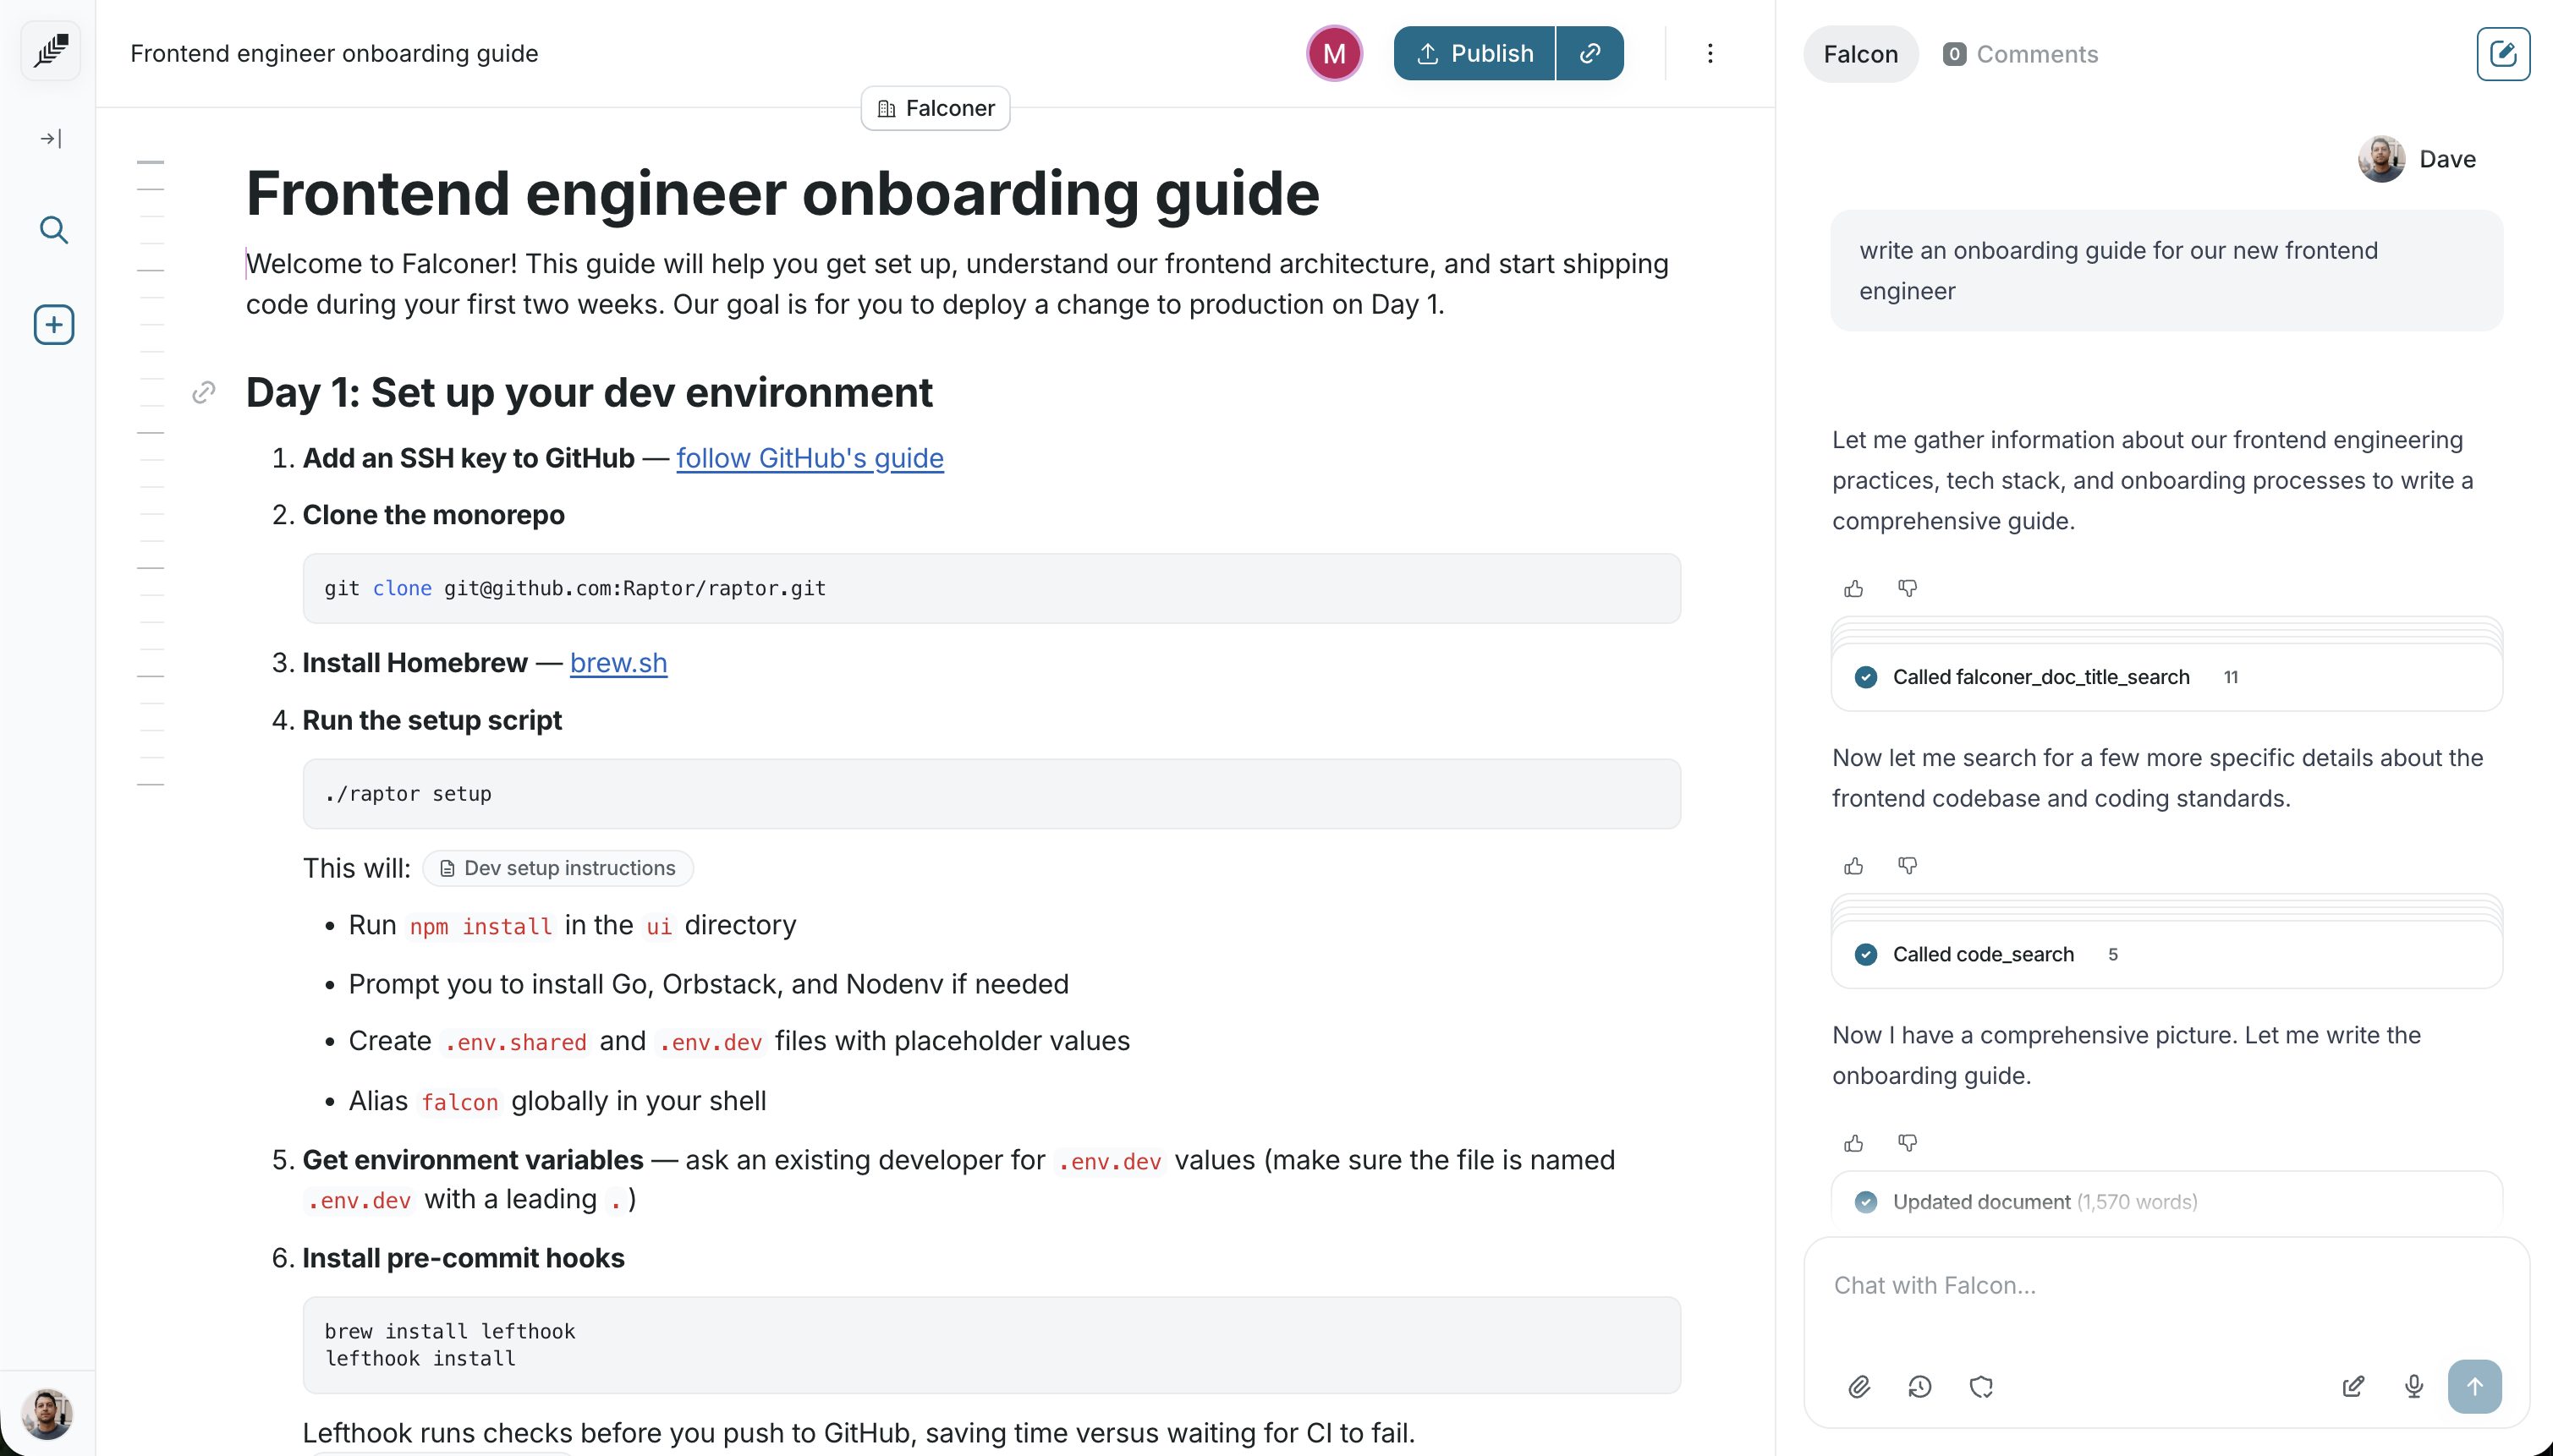Open search from the left sidebar
The height and width of the screenshot is (1456, 2553).
[54, 230]
